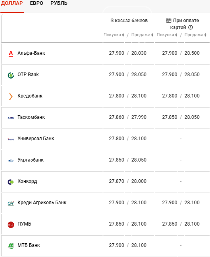Click the credit card icon in header
This screenshot has width=210, height=257.
tap(169, 21)
